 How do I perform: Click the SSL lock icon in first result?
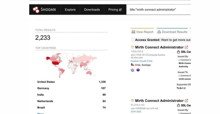[178, 52]
